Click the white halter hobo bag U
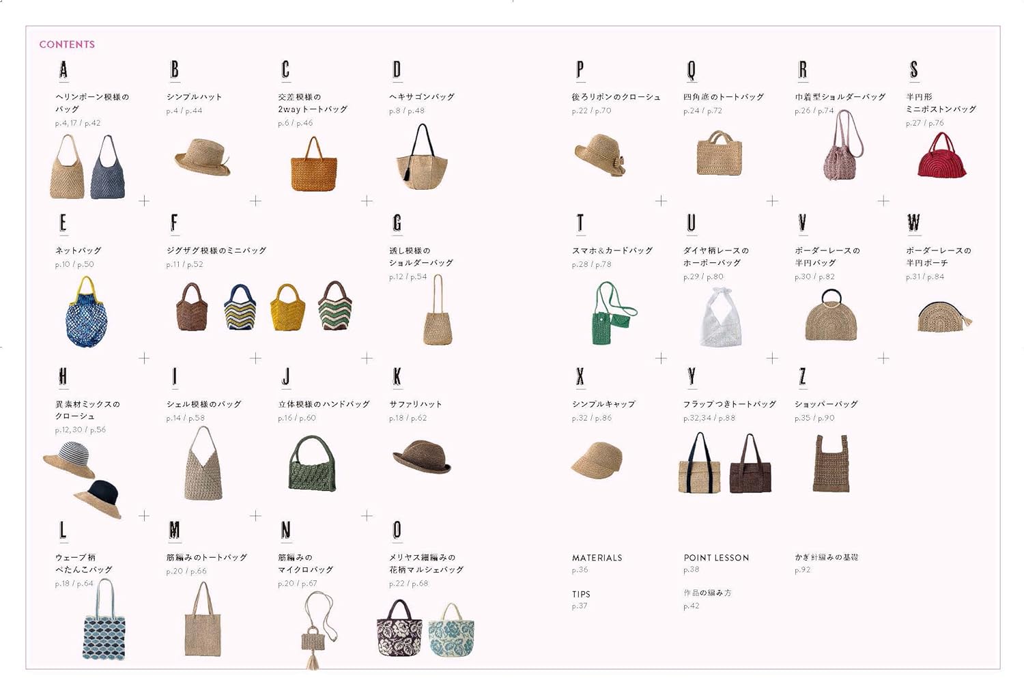 [720, 317]
